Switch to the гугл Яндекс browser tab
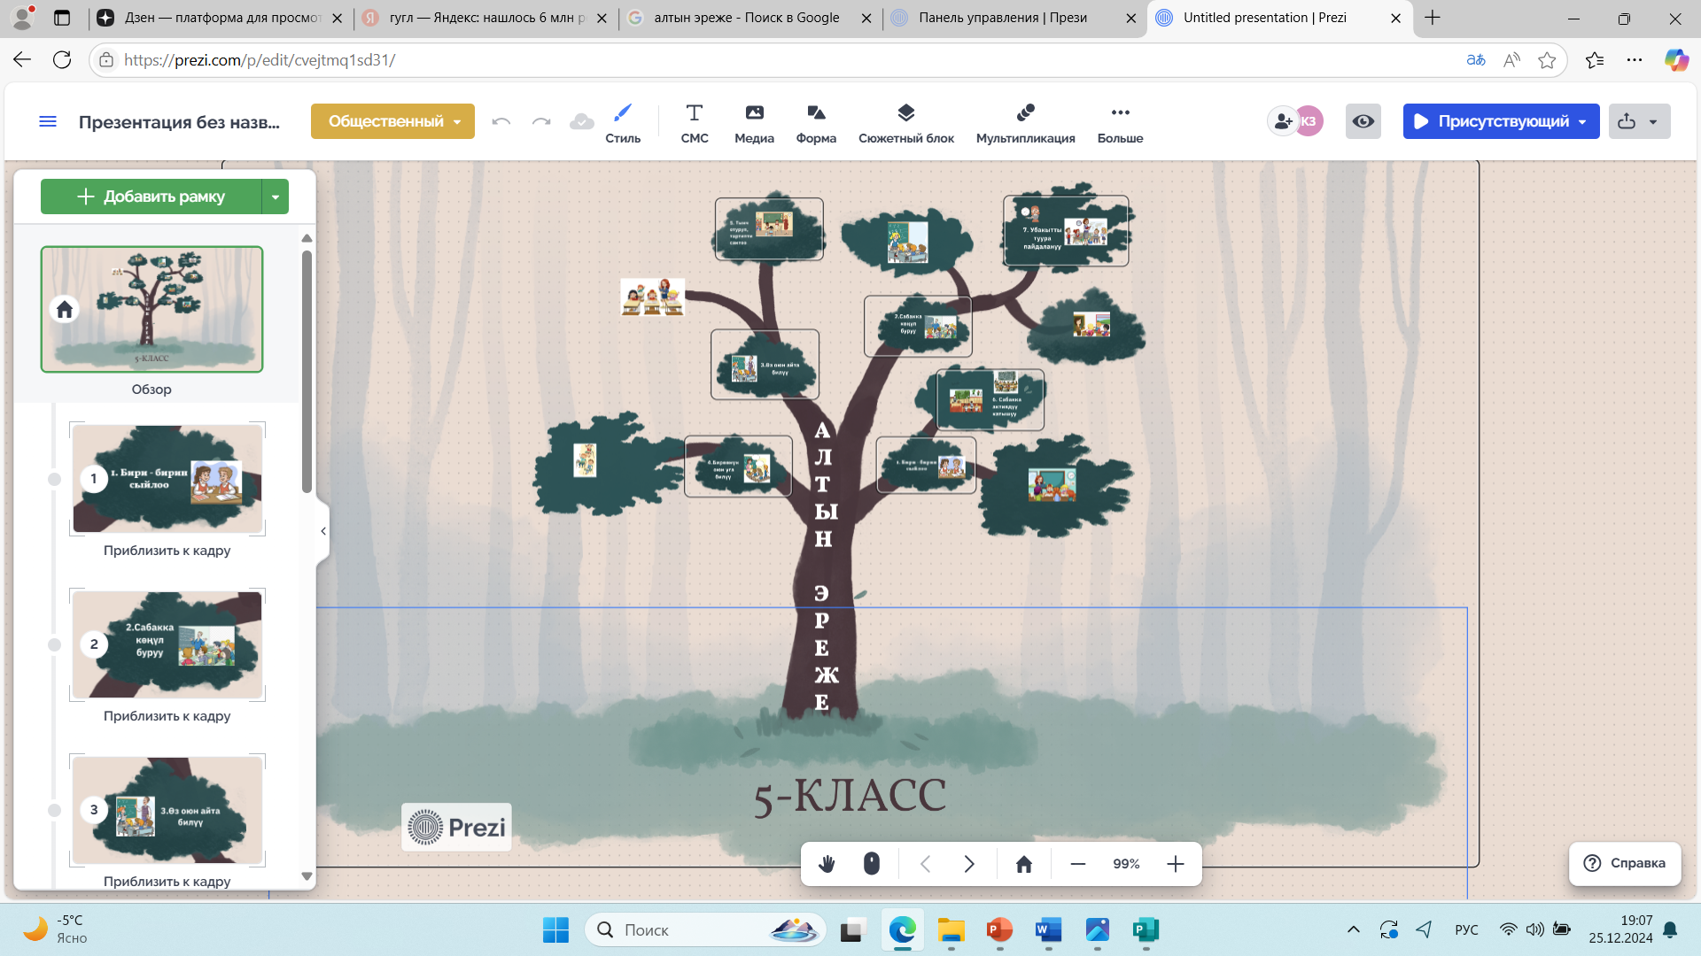Image resolution: width=1701 pixels, height=956 pixels. point(487,18)
